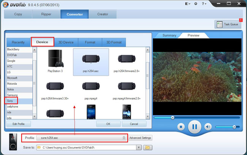The image size is (247, 155).
Task: Select Motorola in brand list
Action: coord(19,84)
